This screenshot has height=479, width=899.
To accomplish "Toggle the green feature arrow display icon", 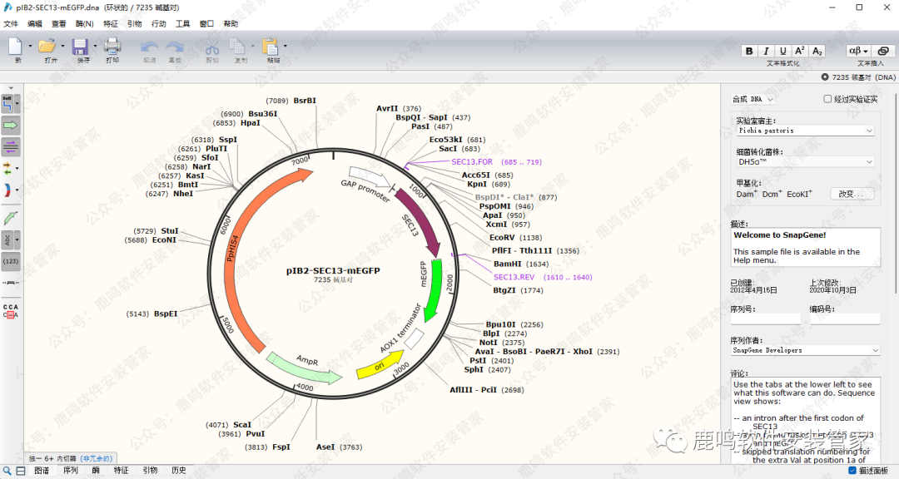I will coord(11,125).
